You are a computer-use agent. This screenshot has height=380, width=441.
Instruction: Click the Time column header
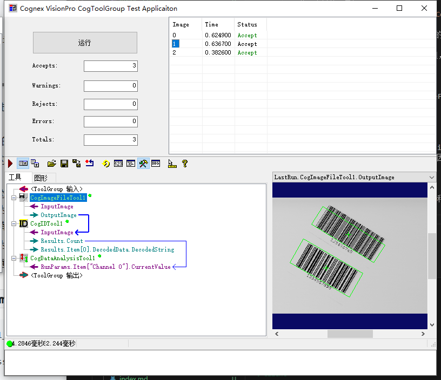tap(218, 24)
